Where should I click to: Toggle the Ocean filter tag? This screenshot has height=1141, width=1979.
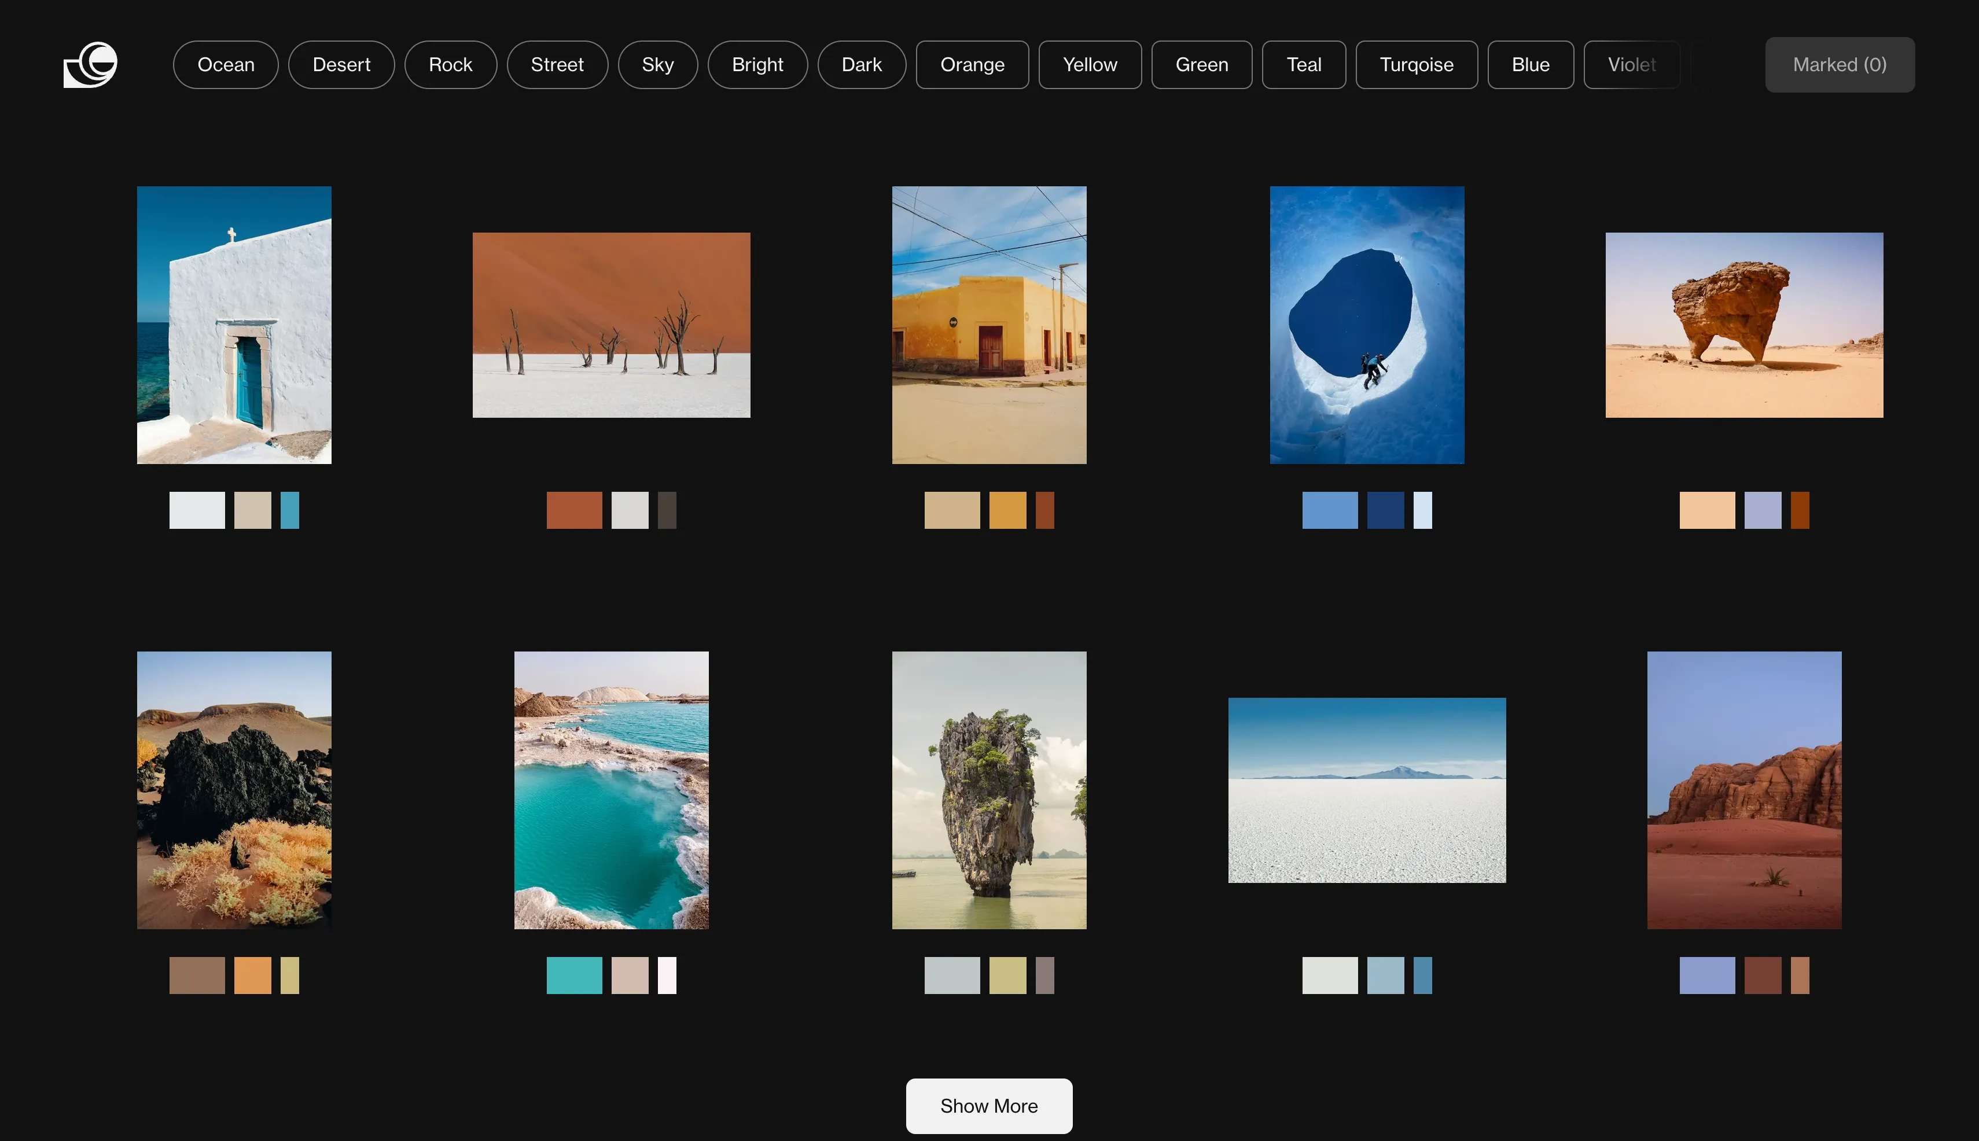point(226,64)
